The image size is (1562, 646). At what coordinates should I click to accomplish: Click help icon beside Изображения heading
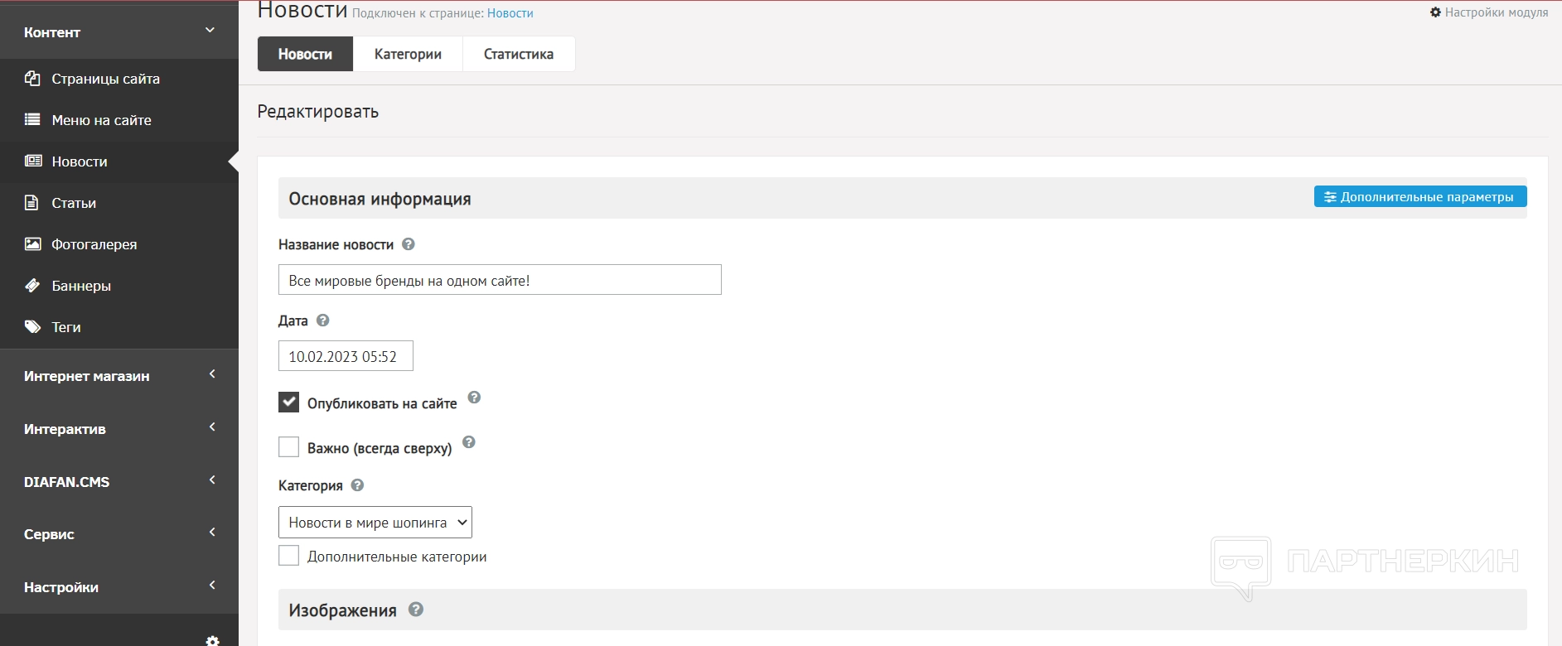pos(416,610)
